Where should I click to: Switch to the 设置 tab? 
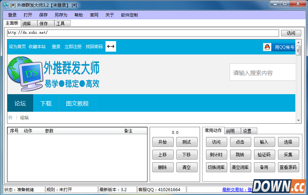click(x=249, y=131)
